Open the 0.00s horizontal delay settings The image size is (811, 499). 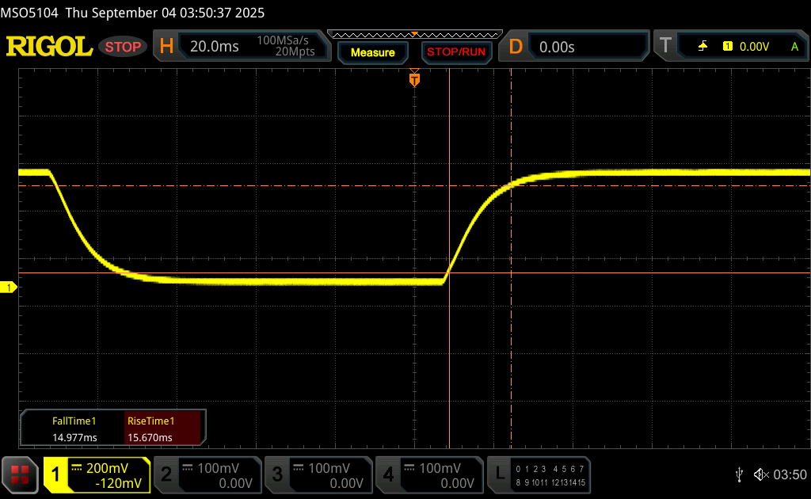pyautogui.click(x=586, y=47)
